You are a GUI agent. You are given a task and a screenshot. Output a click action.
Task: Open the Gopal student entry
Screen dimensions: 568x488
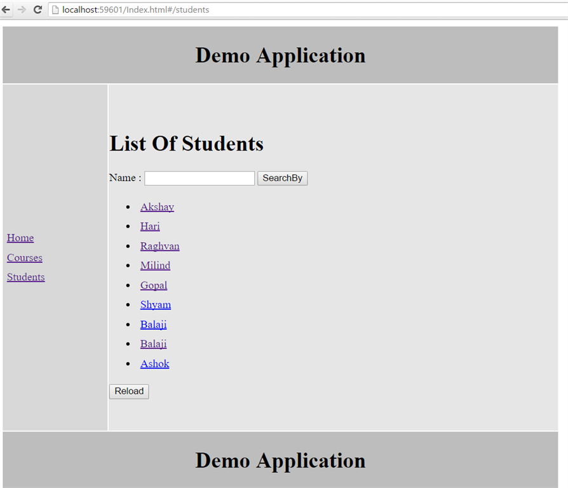coord(154,285)
